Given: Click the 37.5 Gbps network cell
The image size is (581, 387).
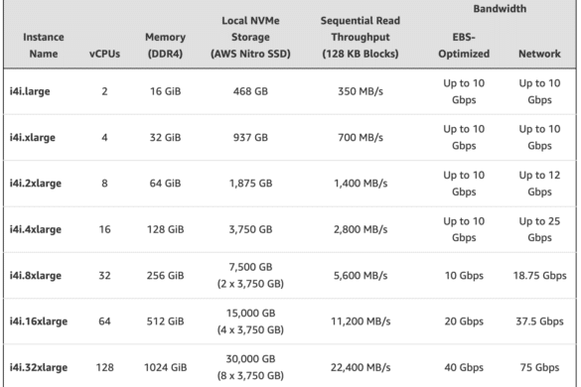Looking at the screenshot, I should tap(539, 322).
